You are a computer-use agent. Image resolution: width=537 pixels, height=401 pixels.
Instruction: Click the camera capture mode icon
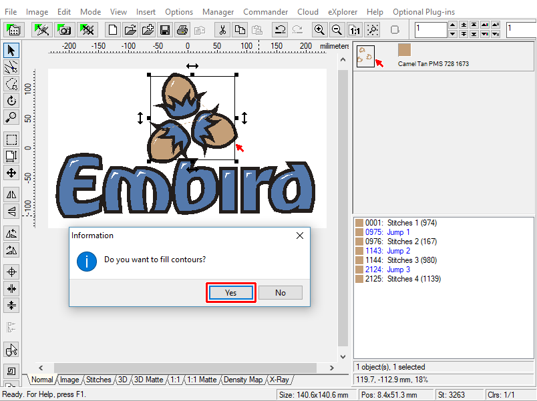(x=64, y=30)
